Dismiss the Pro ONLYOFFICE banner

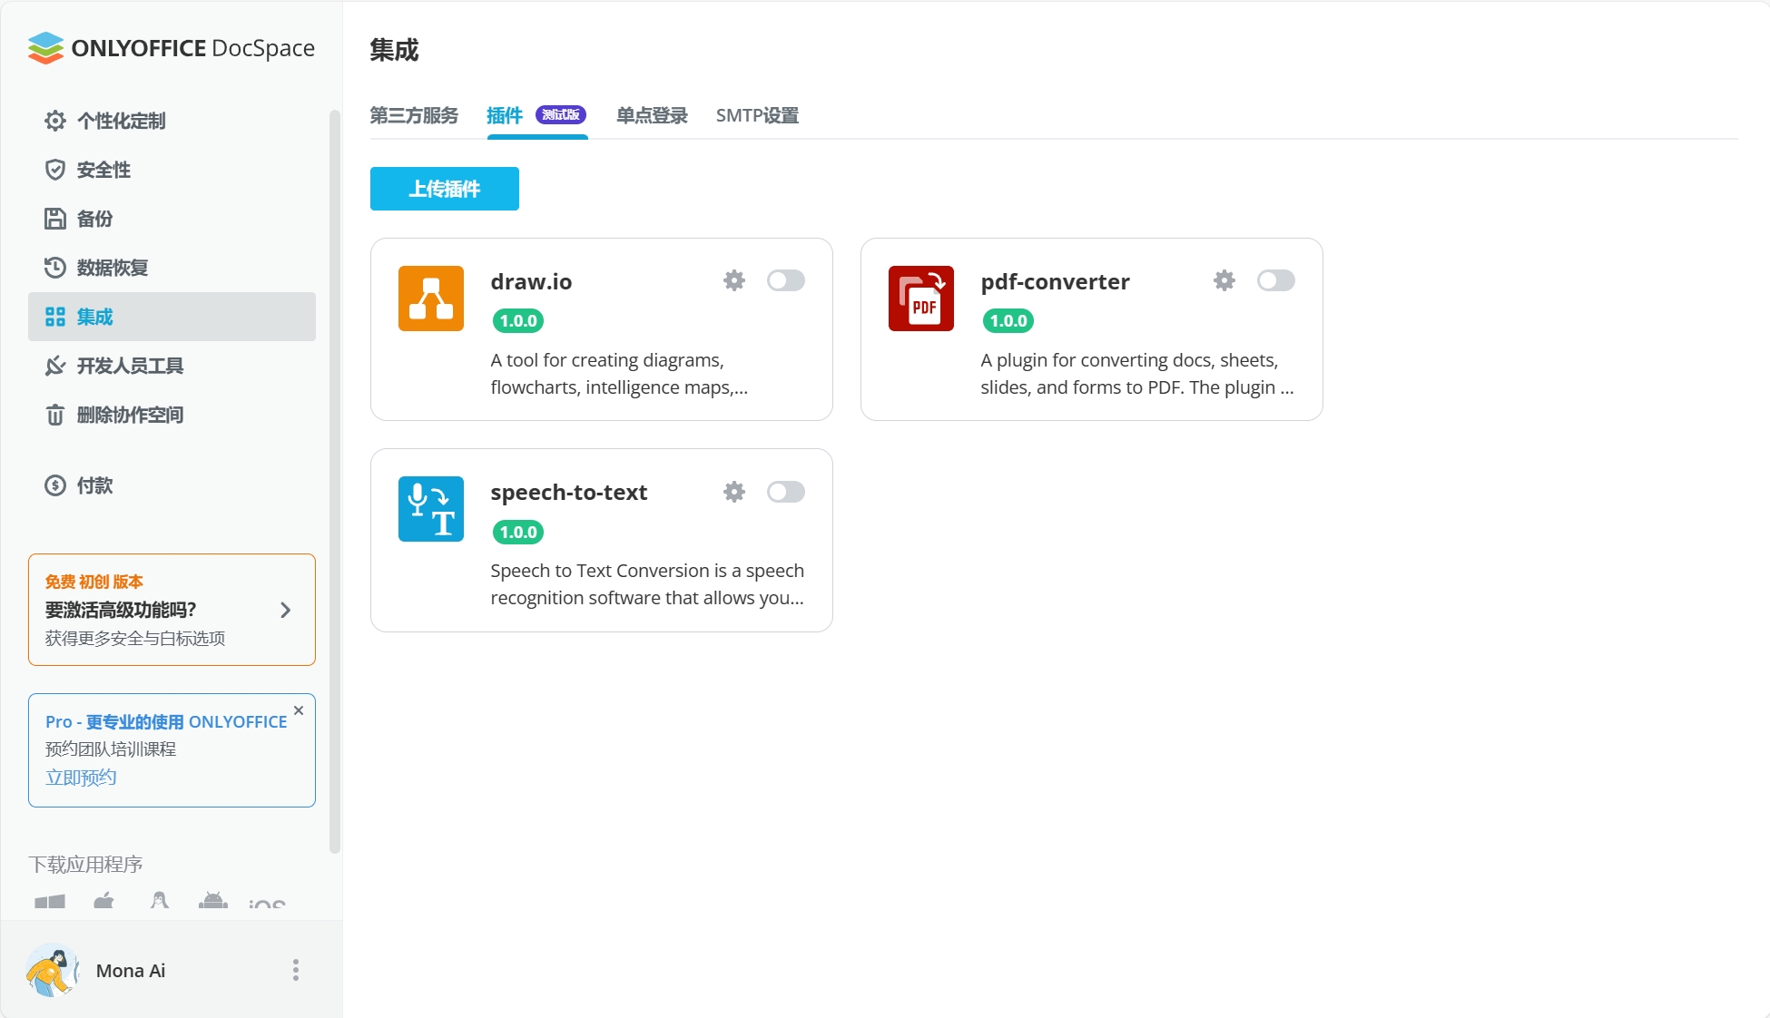click(299, 711)
